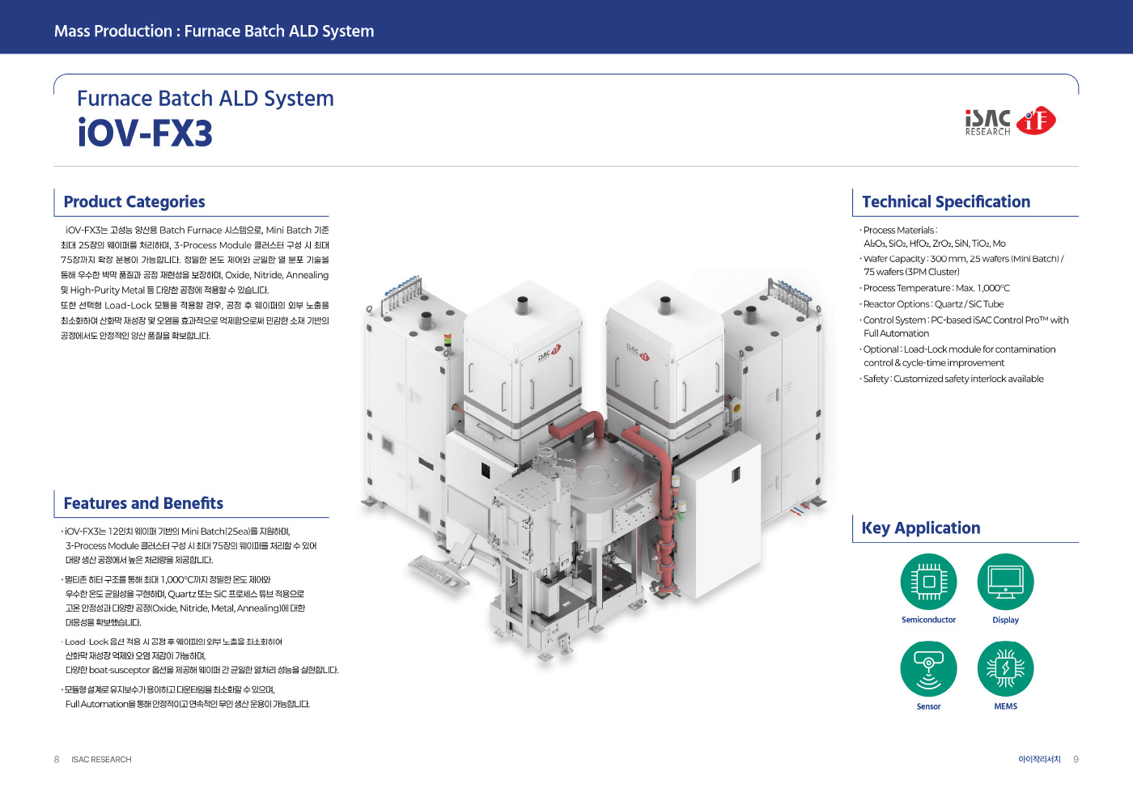This screenshot has height=801, width=1133.
Task: Click the keyboard on the machine image
Action: point(435,570)
